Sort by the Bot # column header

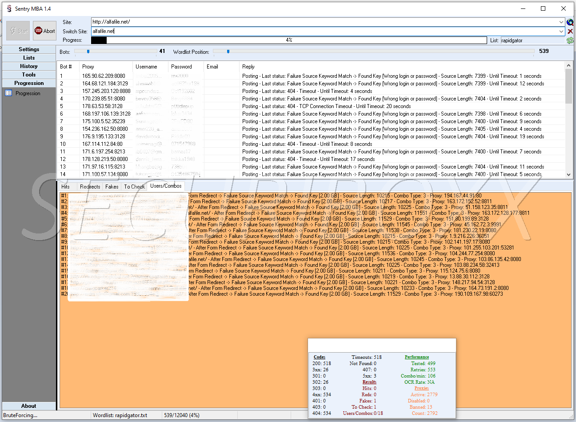(x=68, y=67)
